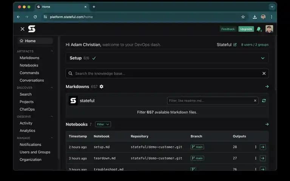Screen dimensions: 290x181
Task: Go to all Markdowns via arrow icon
Action: tap(267, 86)
